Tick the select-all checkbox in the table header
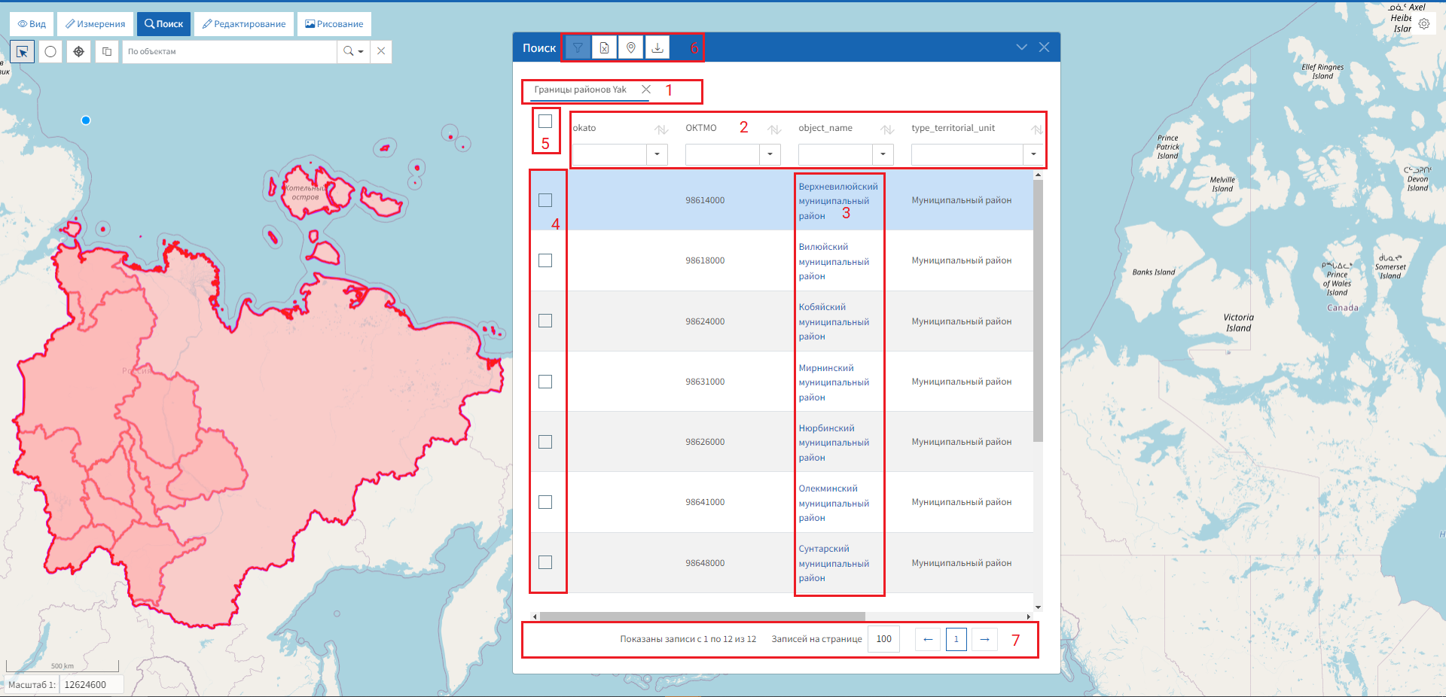Viewport: 1446px width, 697px height. [x=545, y=121]
